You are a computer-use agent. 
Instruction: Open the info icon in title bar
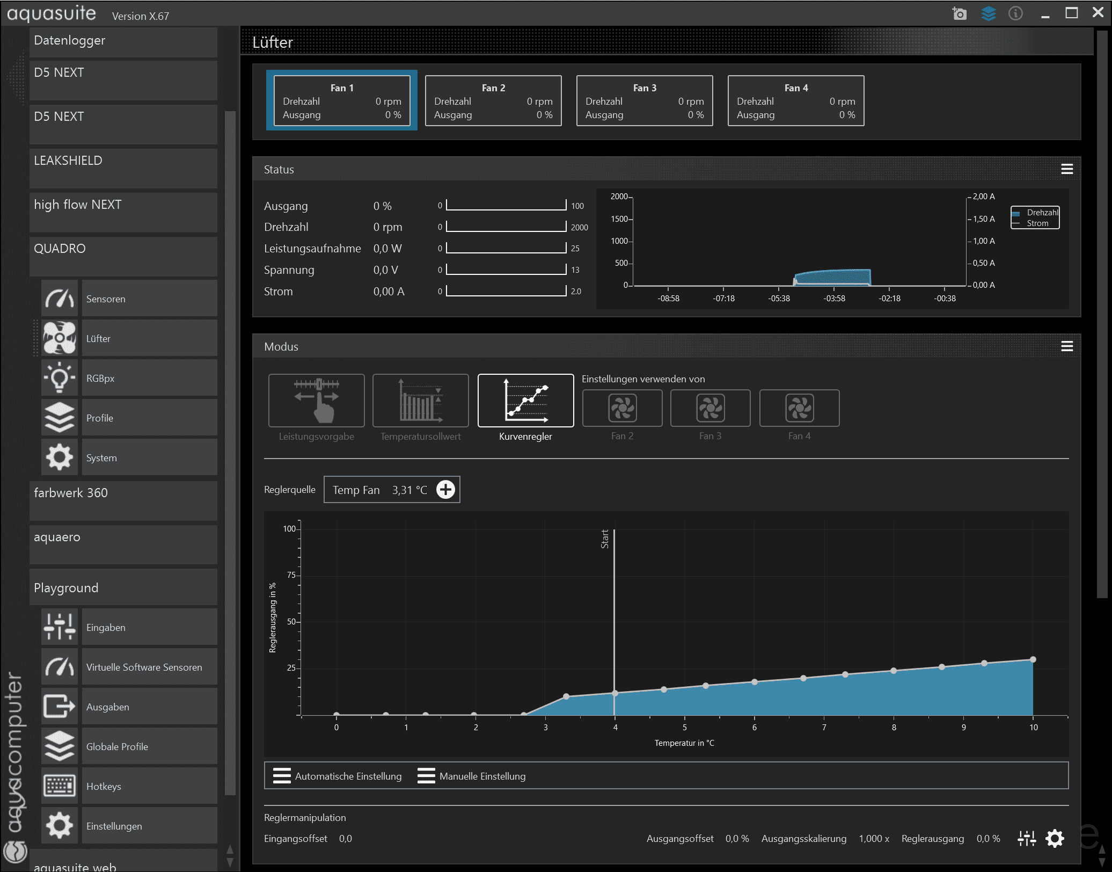click(x=1015, y=13)
